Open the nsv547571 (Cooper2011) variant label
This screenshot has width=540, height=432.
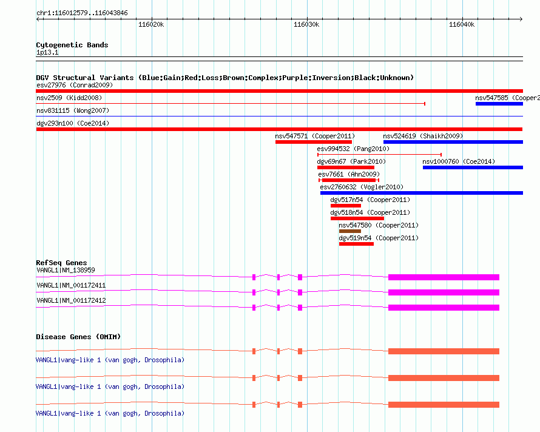tap(315, 136)
